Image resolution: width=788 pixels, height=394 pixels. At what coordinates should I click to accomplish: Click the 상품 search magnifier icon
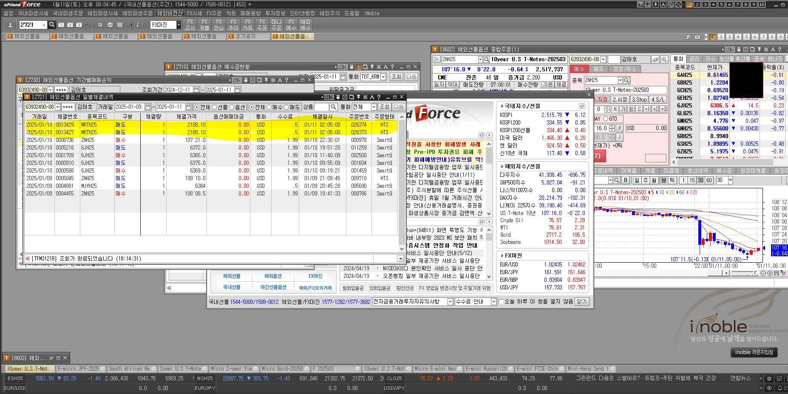[x=334, y=107]
